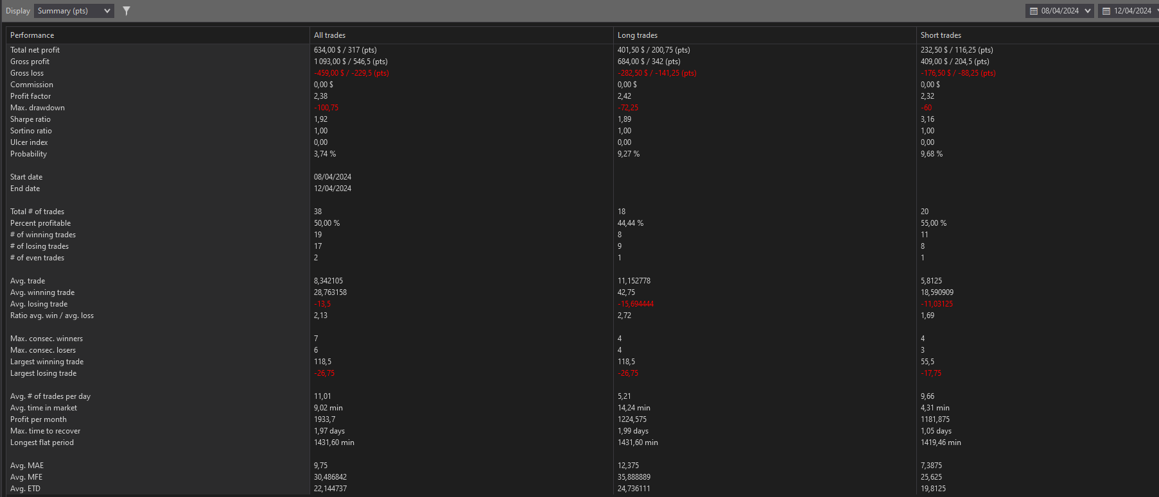Select the Percent profitable row label
This screenshot has width=1159, height=497.
click(x=40, y=223)
